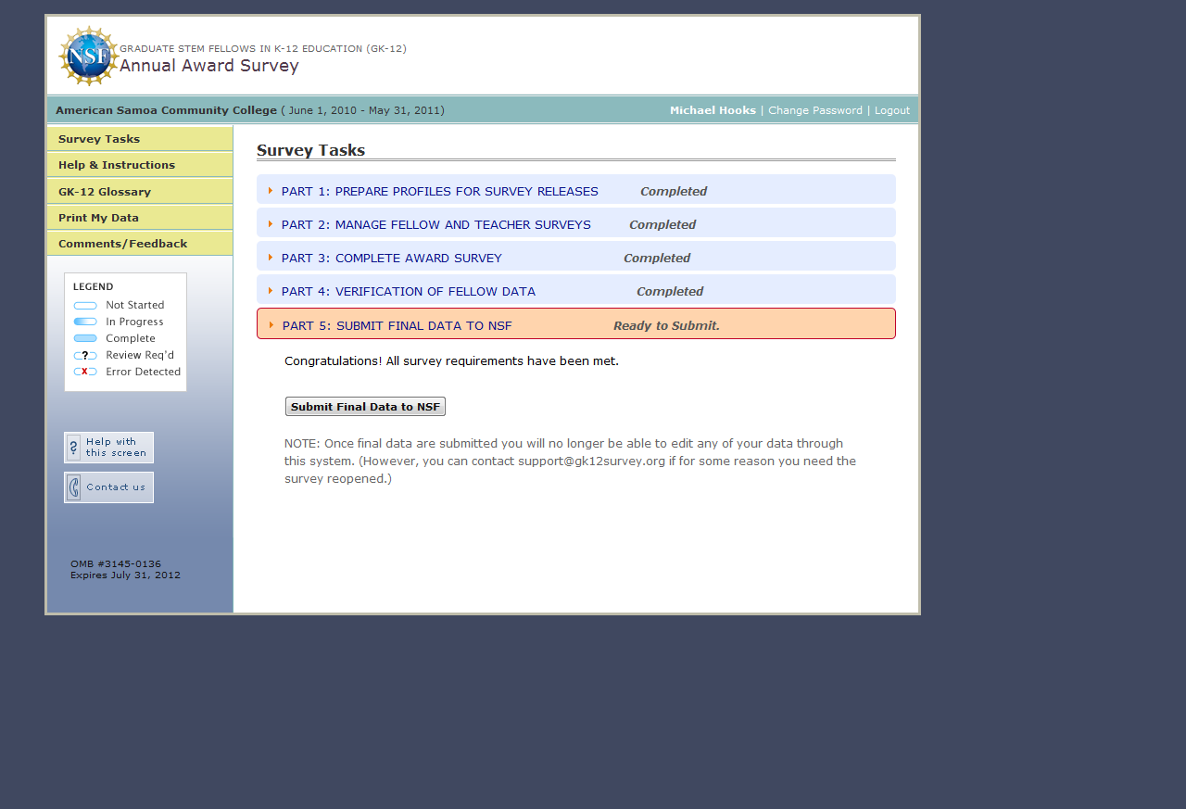Click the Review Req'd legend icon

point(85,356)
